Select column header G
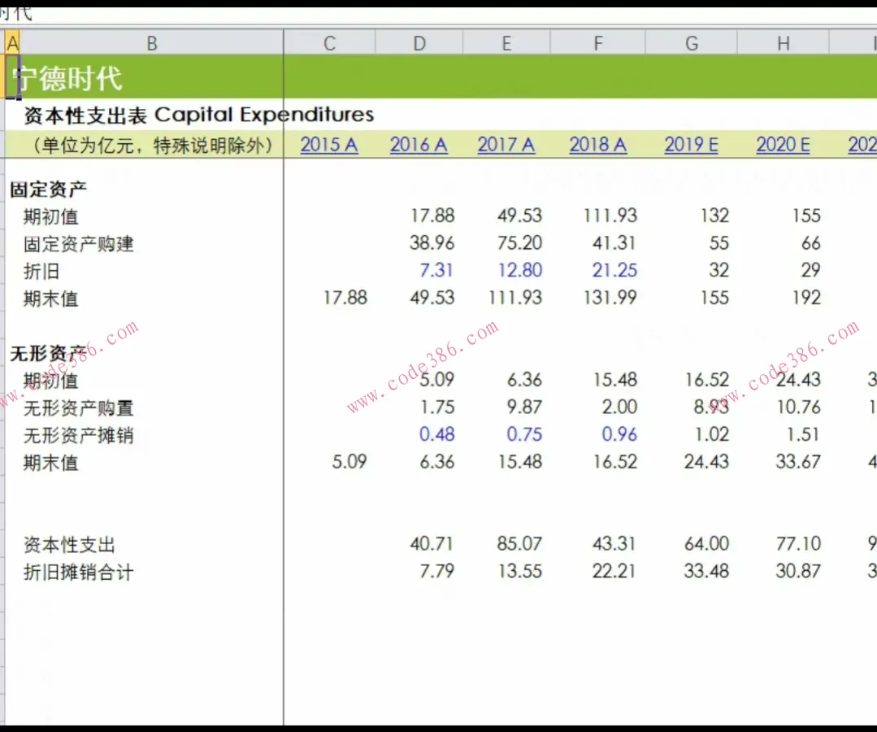This screenshot has width=877, height=732. tap(691, 42)
